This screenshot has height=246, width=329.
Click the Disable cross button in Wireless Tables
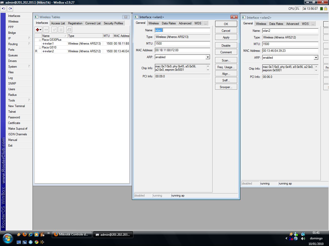pyautogui.click(x=61, y=30)
